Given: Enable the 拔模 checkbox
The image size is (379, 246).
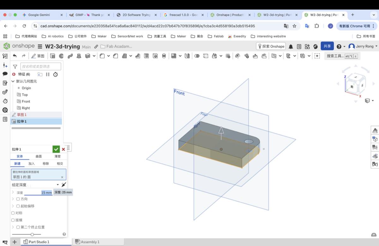Looking at the screenshot, I should 13,220.
